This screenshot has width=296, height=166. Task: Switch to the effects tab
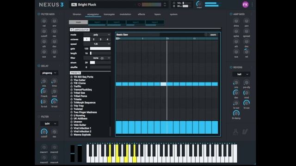pyautogui.click(x=142, y=14)
